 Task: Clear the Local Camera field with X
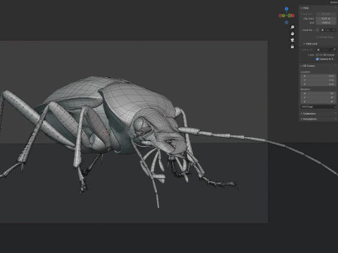(334, 30)
